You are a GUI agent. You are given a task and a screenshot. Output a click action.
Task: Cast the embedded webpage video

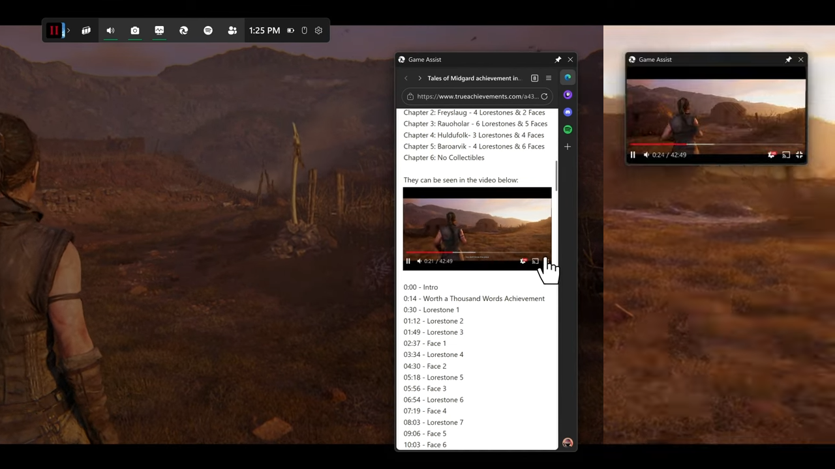pos(535,261)
